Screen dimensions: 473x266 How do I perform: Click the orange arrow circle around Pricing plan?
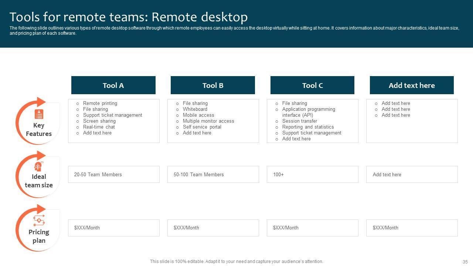(37, 228)
